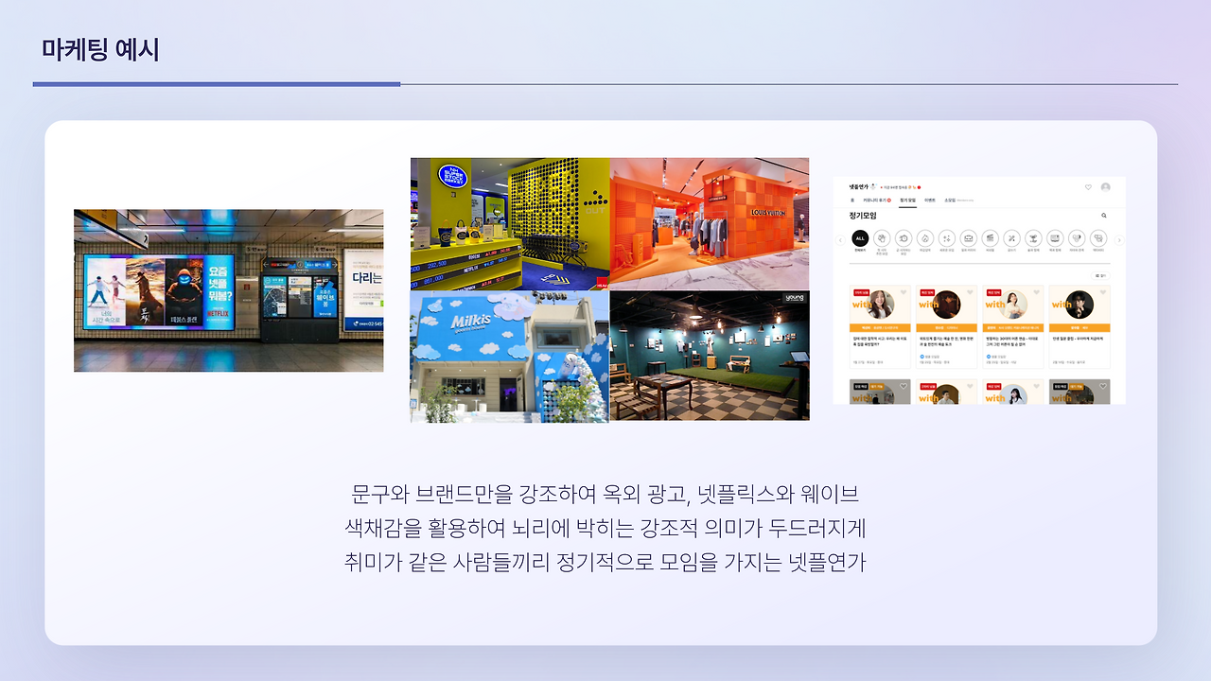Select the line starting '취미가 같은 사람들끼리'
The height and width of the screenshot is (681, 1211).
tap(605, 562)
